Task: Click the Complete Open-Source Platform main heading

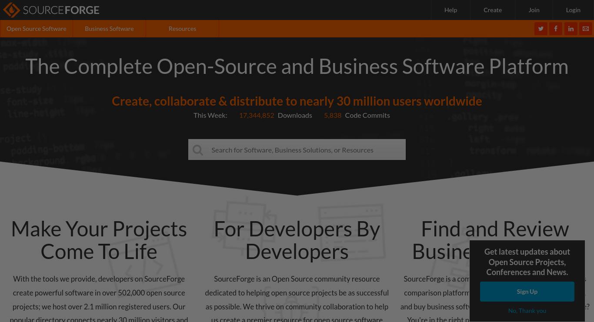Action: [x=297, y=66]
